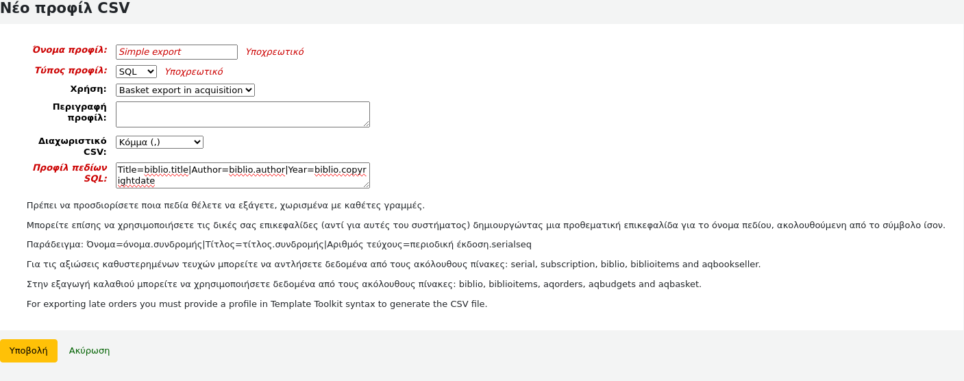Expand the Χρήση dropdown
Viewport: 964px width, 381px height.
(185, 90)
